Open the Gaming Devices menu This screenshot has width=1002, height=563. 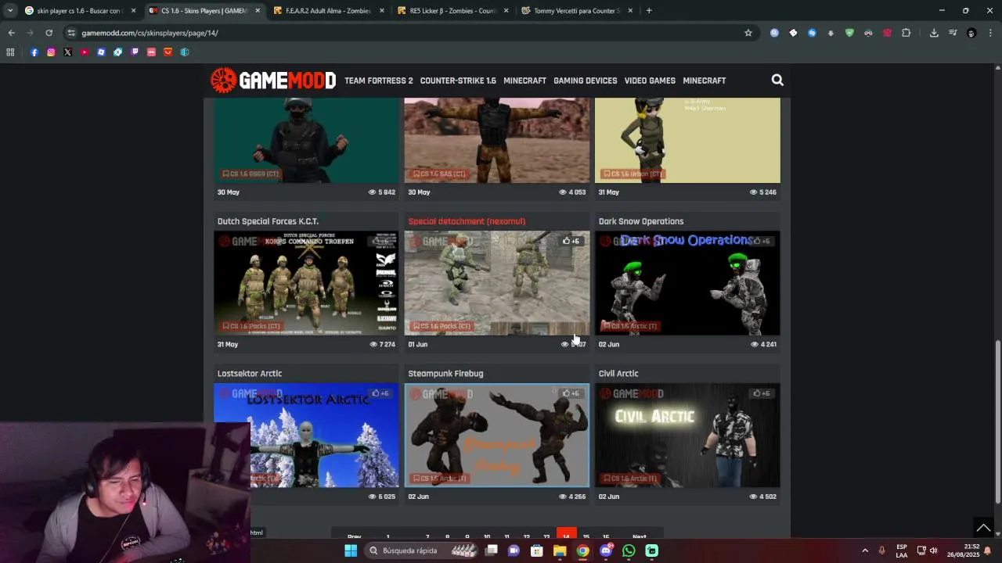(586, 81)
